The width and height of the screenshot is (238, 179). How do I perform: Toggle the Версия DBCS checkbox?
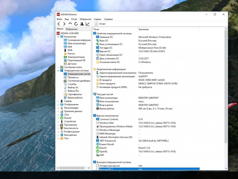pyautogui.click(x=98, y=169)
